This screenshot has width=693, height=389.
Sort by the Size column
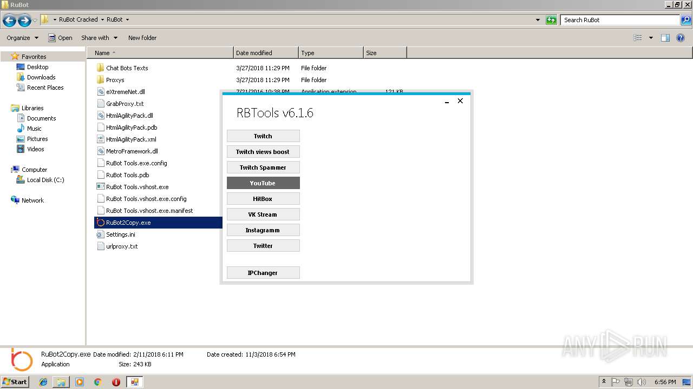[x=385, y=53]
